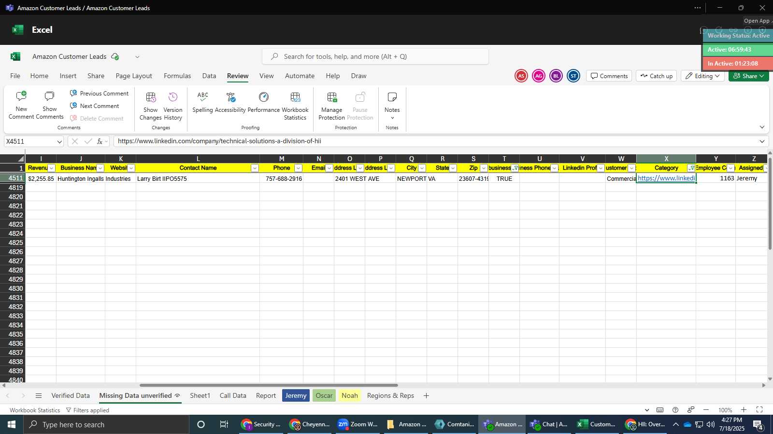
Task: Click the search for tools box
Action: pos(375,56)
